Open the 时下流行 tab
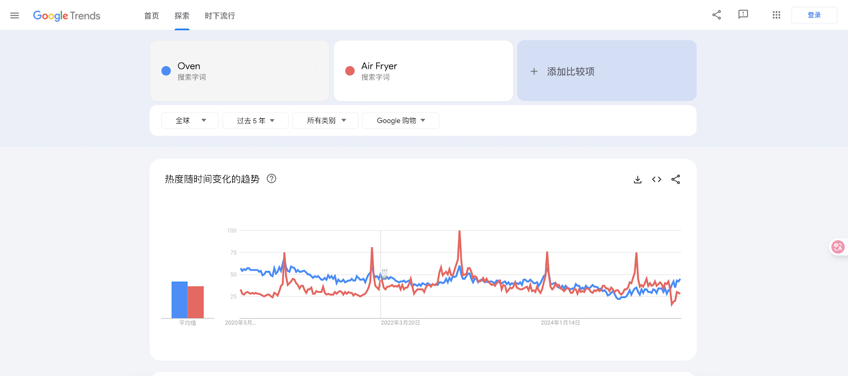The height and width of the screenshot is (376, 848). [x=220, y=16]
